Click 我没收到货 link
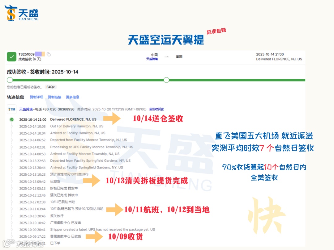334x250 pixels. pos(156,109)
